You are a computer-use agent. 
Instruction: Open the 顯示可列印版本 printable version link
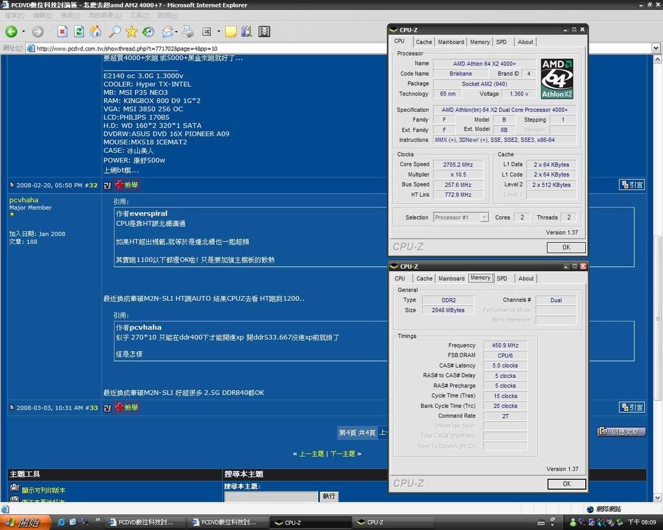pyautogui.click(x=43, y=491)
